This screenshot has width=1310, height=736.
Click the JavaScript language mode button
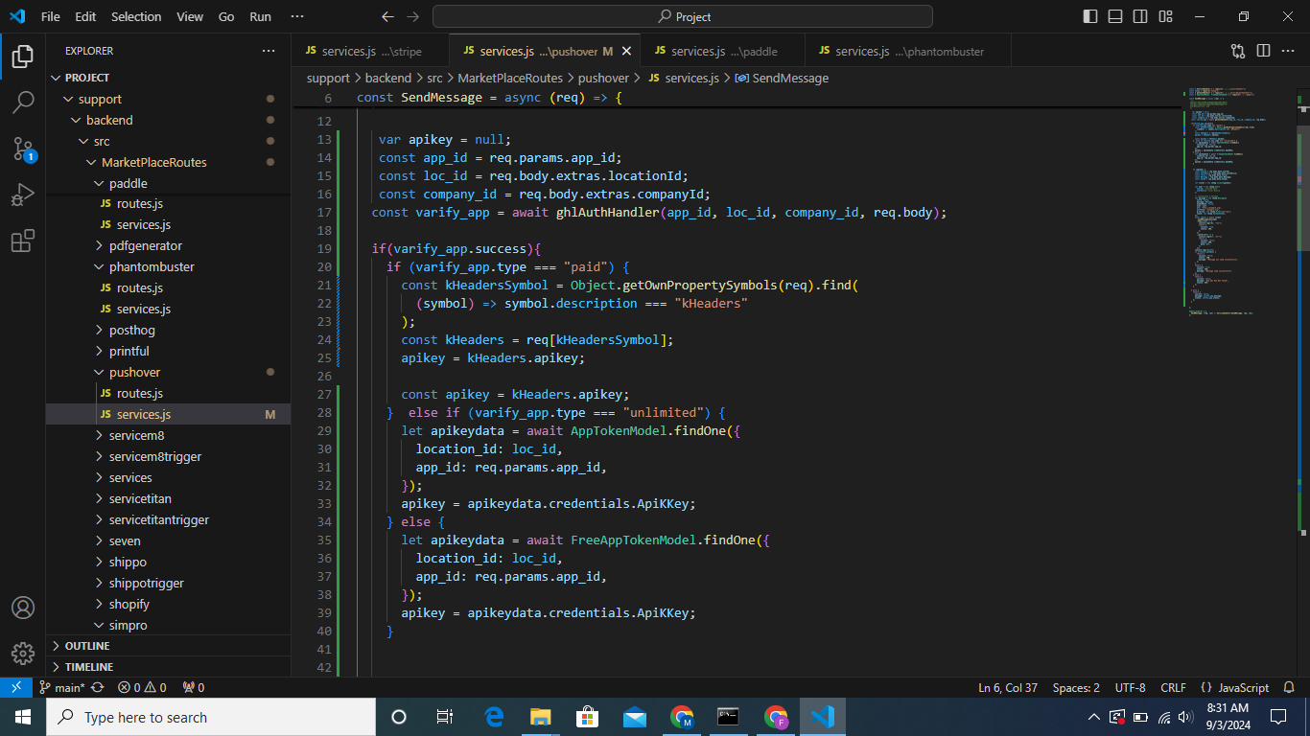coord(1243,687)
